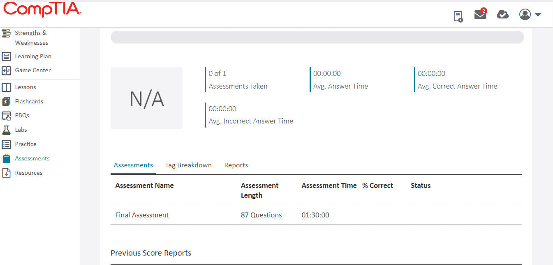
Task: Switch to the Tag Breakdown tab
Action: 188,165
